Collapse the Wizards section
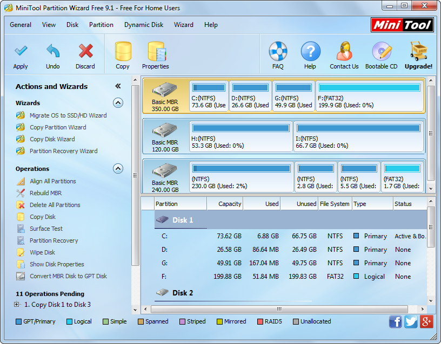 [118, 103]
